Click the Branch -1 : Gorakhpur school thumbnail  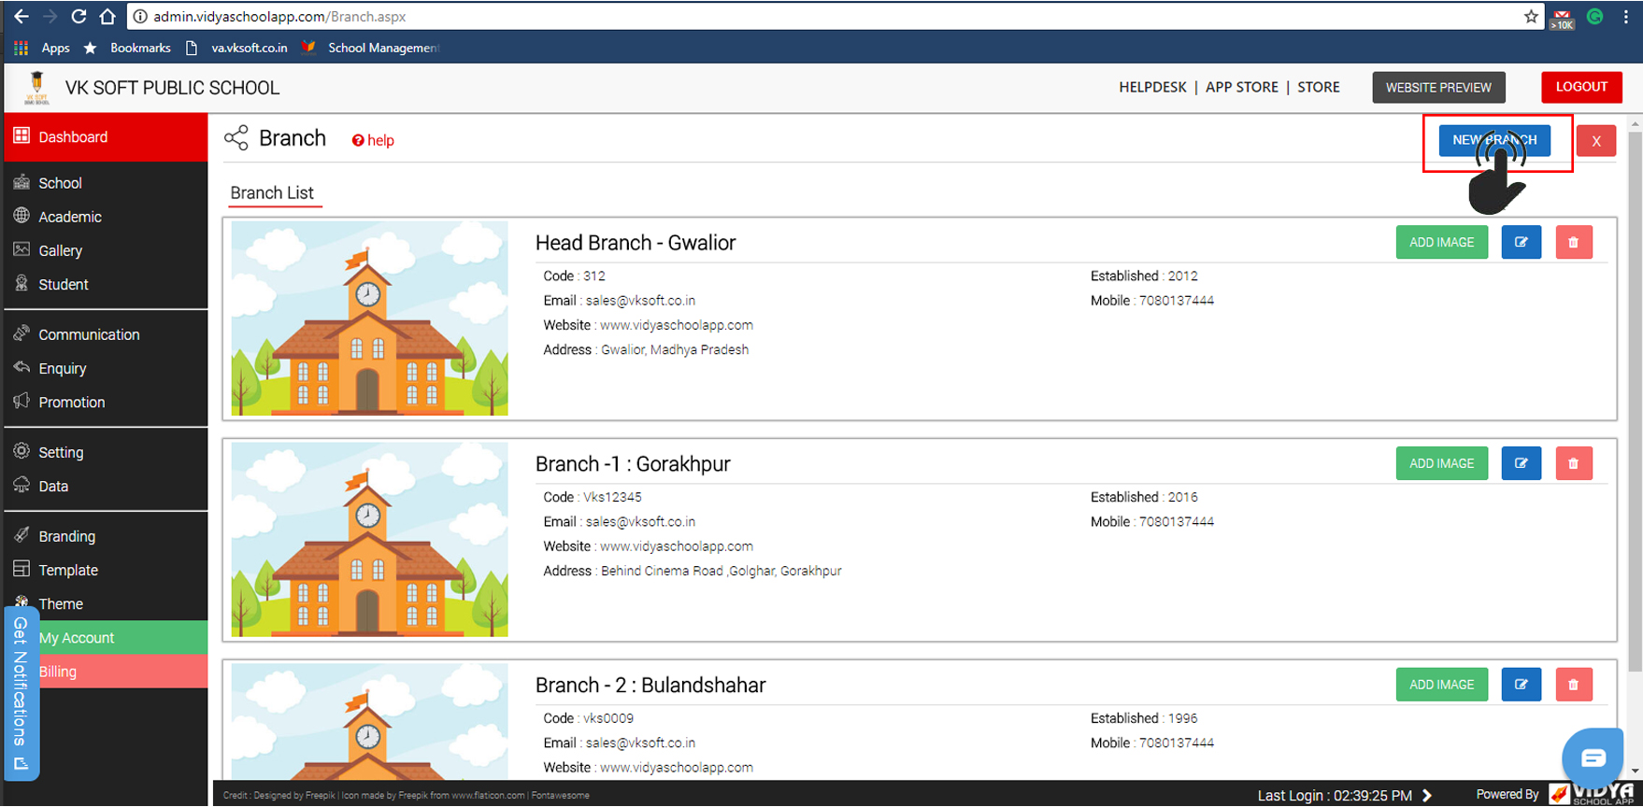(370, 540)
